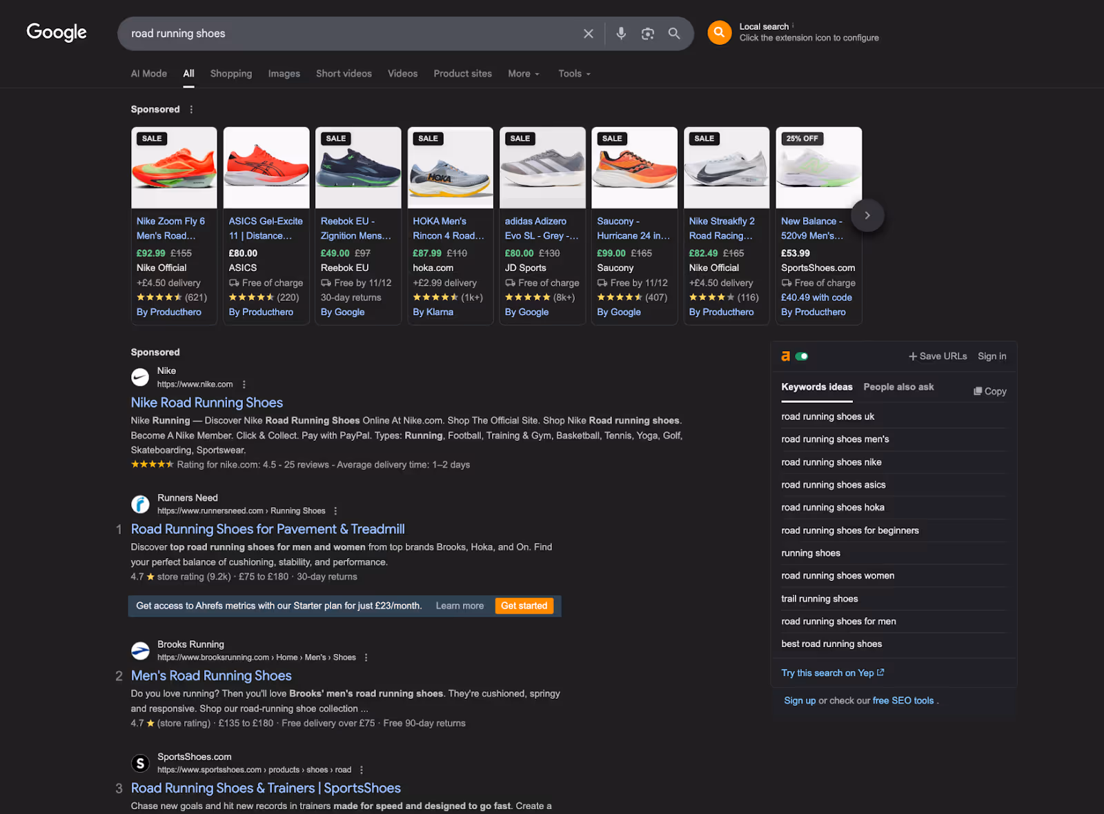1104x814 pixels.
Task: Open three-dot menu for SportsShoes.com result
Action: [x=361, y=770]
